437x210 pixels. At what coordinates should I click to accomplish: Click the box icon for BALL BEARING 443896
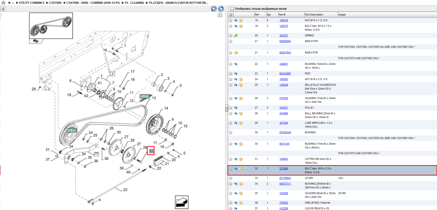coord(240,113)
